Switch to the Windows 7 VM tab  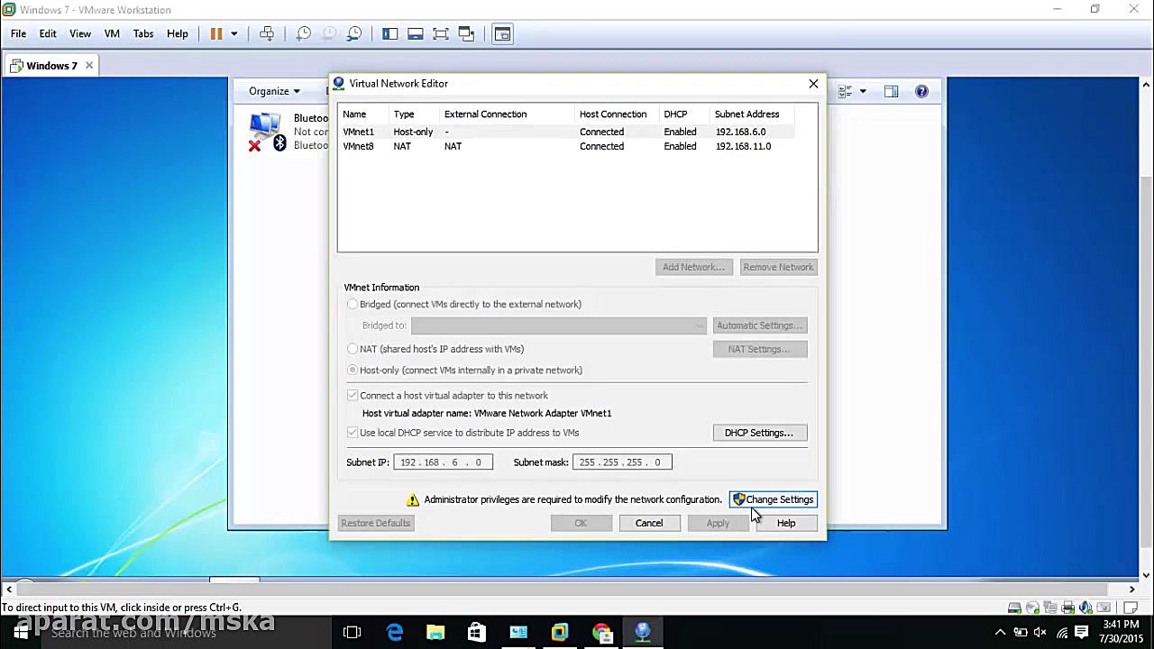point(51,66)
